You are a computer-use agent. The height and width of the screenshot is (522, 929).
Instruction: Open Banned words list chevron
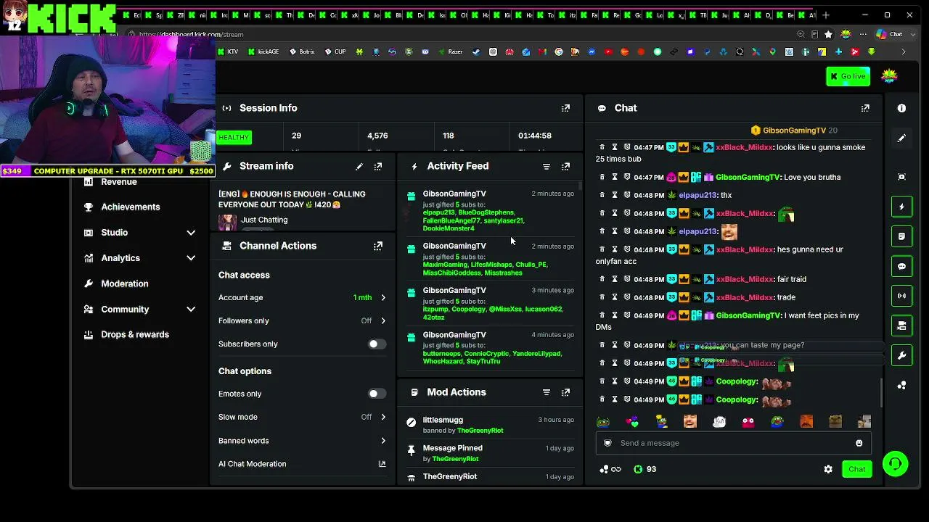[x=383, y=441]
